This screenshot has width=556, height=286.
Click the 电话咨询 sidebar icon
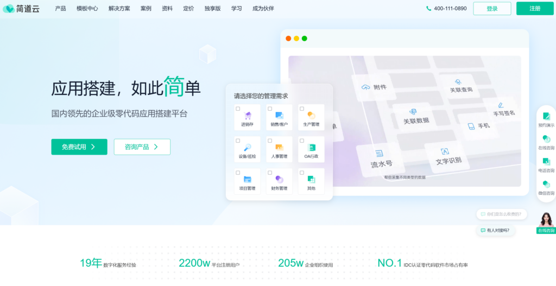click(x=546, y=162)
